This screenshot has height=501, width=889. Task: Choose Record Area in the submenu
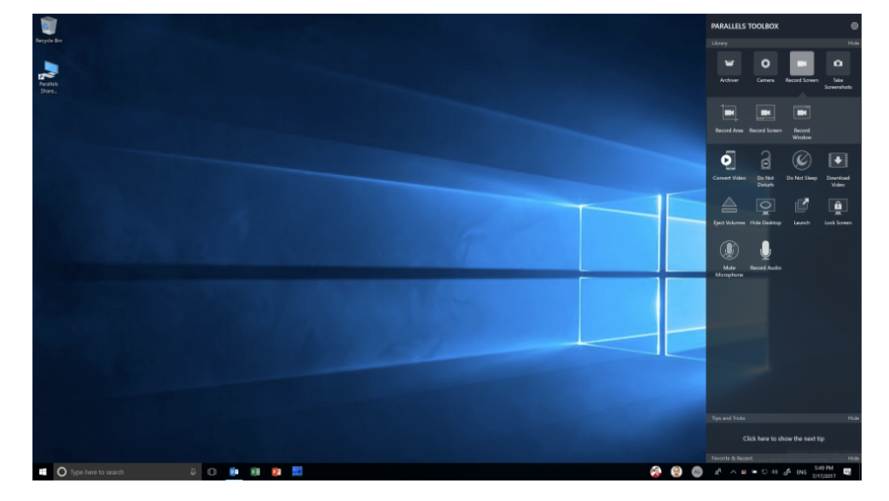729,118
